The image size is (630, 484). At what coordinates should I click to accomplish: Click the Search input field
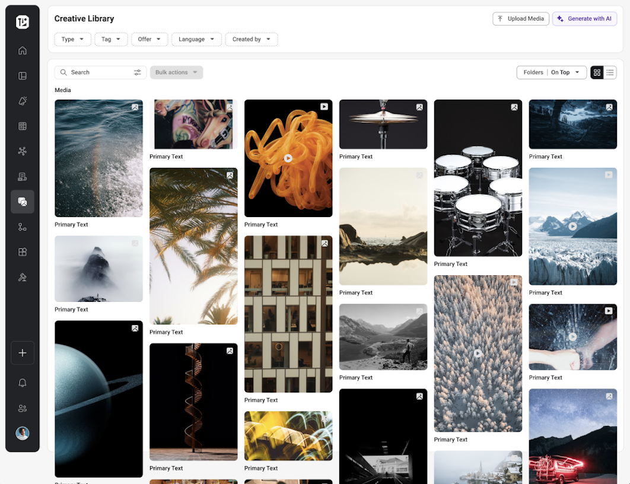point(98,72)
